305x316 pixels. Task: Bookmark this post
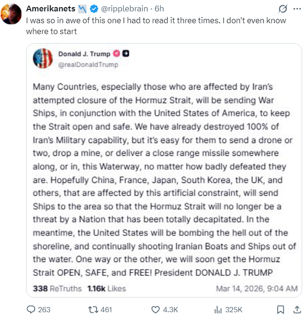281,309
